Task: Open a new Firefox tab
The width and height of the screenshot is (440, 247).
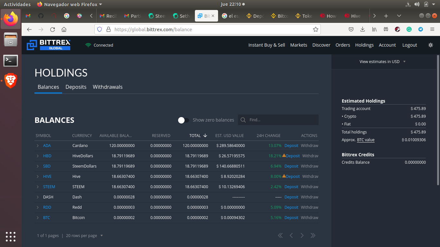Action: pos(386,16)
